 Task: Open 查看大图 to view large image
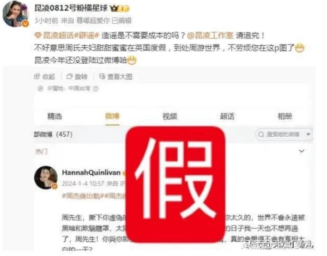(116, 77)
